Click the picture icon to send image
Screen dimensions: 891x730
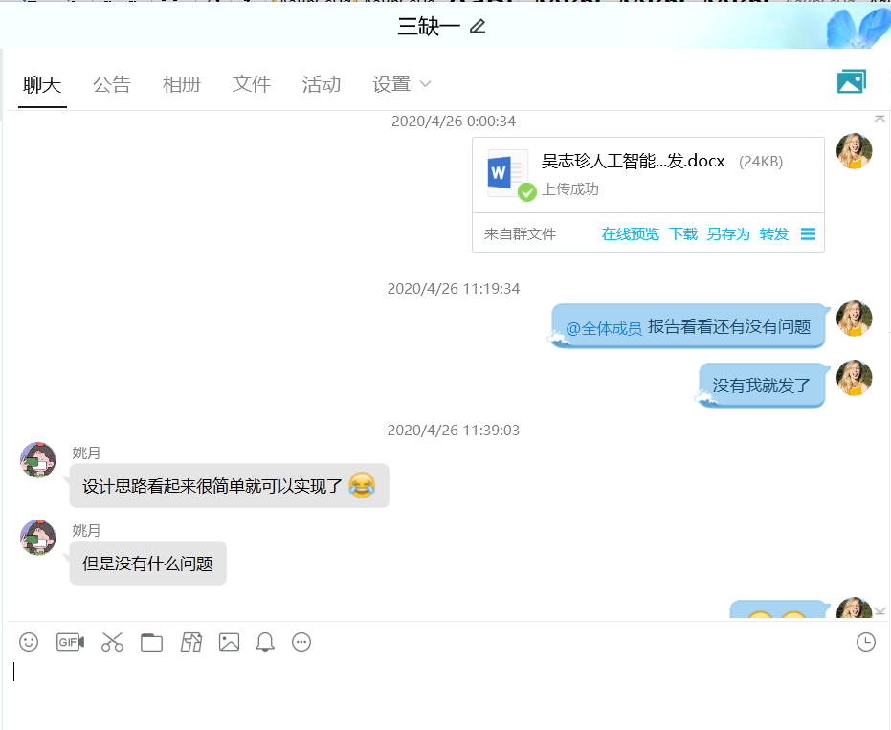tap(229, 642)
